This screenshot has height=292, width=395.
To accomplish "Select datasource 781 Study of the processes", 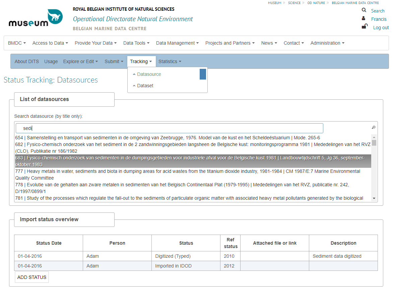I will (x=193, y=198).
